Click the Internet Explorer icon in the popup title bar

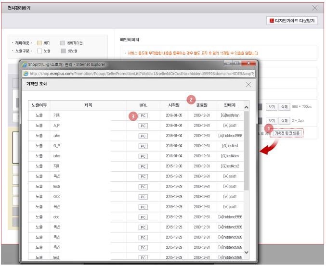tap(25, 64)
